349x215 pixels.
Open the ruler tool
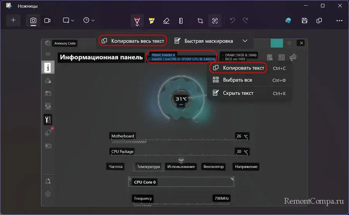(181, 21)
